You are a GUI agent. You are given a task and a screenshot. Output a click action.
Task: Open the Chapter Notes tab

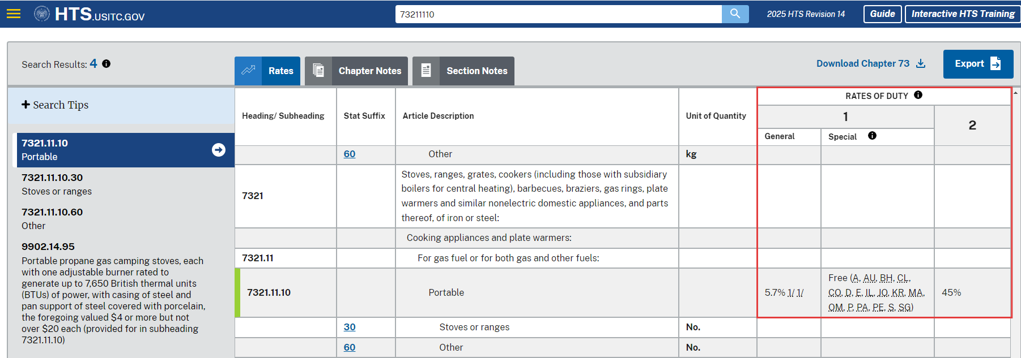[356, 71]
